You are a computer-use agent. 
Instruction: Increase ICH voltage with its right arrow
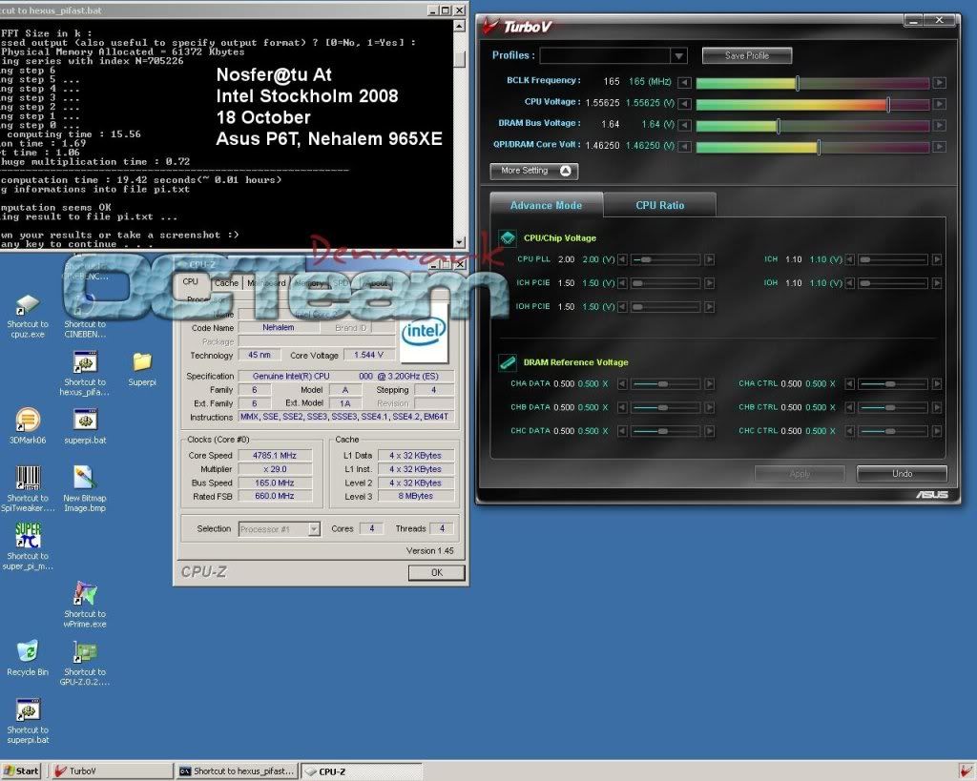pos(937,259)
